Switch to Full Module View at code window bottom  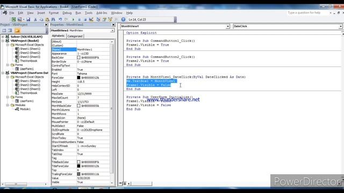[x=124, y=183]
